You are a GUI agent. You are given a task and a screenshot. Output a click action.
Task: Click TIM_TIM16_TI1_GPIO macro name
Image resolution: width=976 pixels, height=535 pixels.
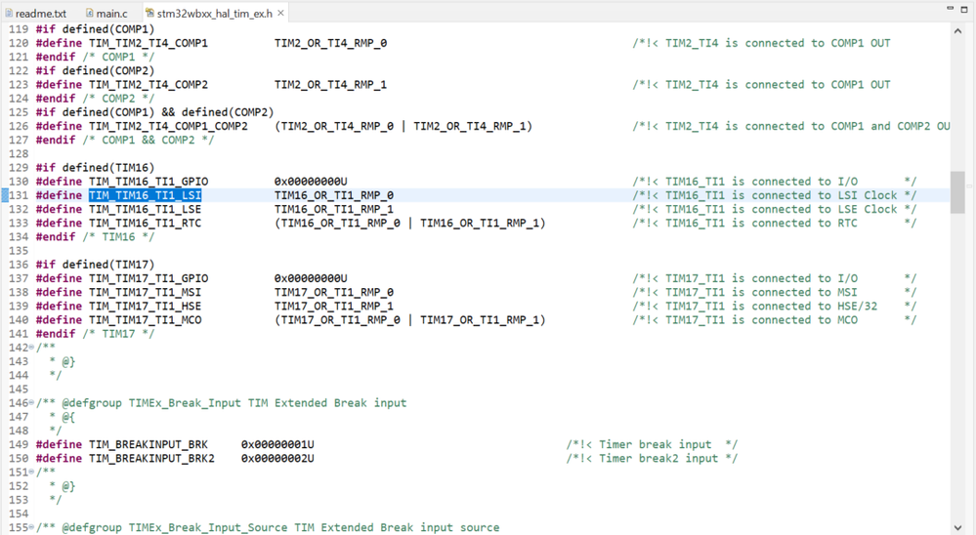[149, 182]
